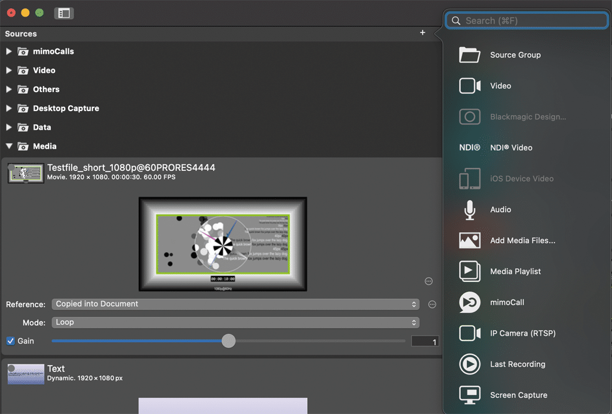
Task: Choose the NDI® Video source icon
Action: tap(469, 148)
